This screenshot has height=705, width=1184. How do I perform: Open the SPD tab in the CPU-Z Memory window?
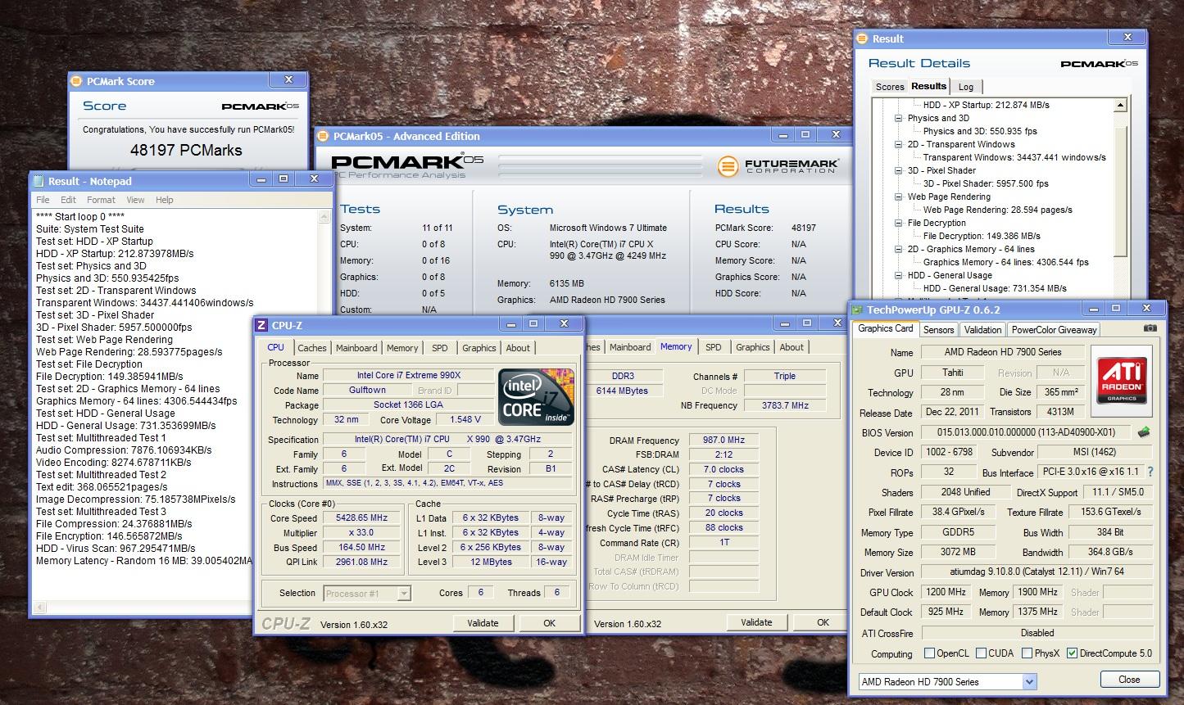point(714,347)
